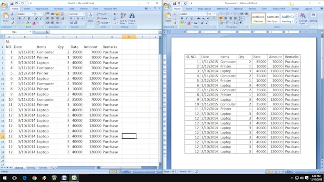Toggle Italic in Excel Font group
Screen dimensions: 324x182
point(24,19)
